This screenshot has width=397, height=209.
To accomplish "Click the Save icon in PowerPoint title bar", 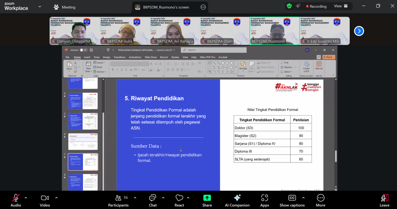I will [x=91, y=50].
